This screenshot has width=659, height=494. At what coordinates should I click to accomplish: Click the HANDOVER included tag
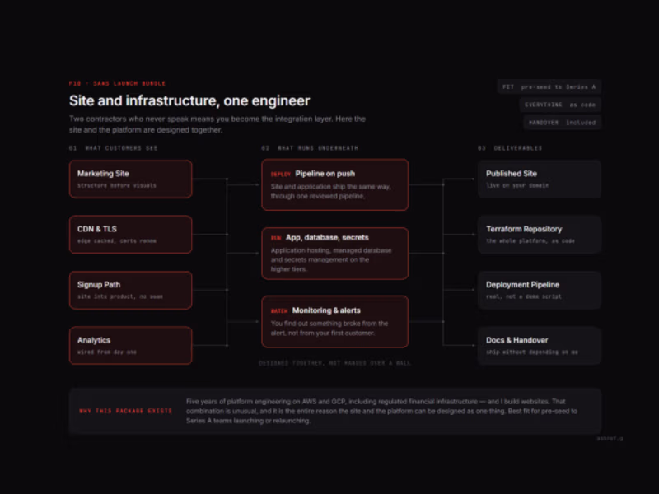[562, 123]
